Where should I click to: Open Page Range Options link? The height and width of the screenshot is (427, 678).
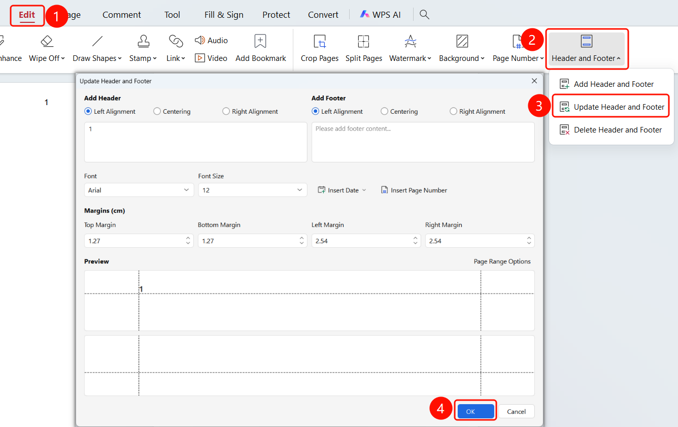[502, 261]
